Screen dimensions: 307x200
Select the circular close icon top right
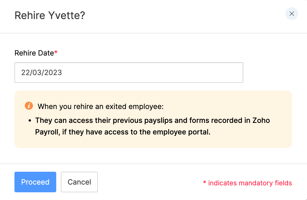click(292, 14)
